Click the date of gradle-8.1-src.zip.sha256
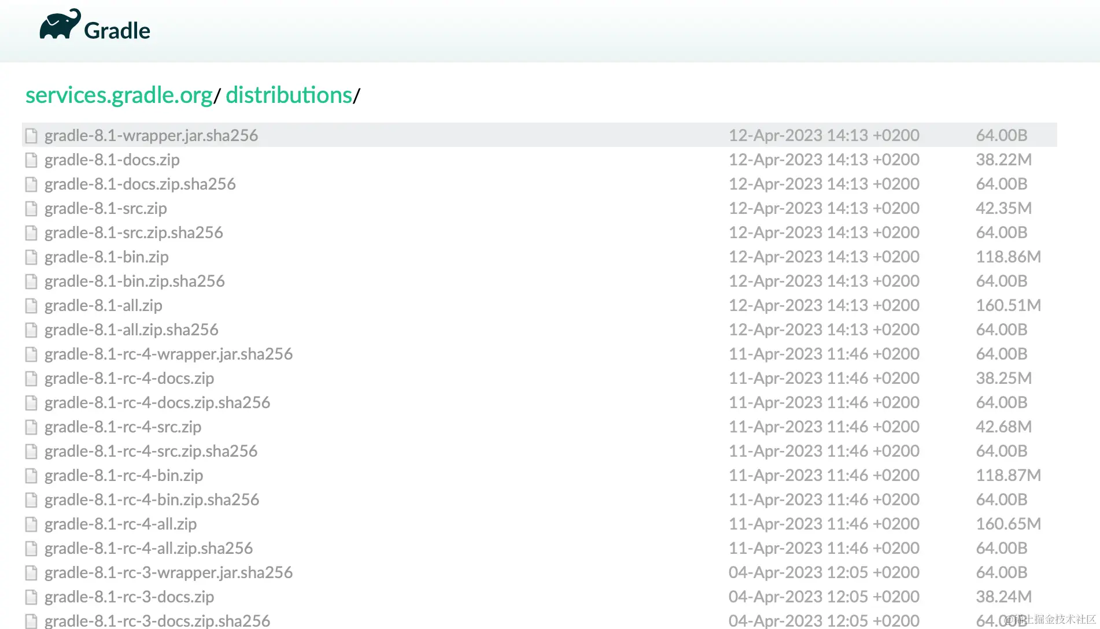The image size is (1100, 629). point(824,232)
